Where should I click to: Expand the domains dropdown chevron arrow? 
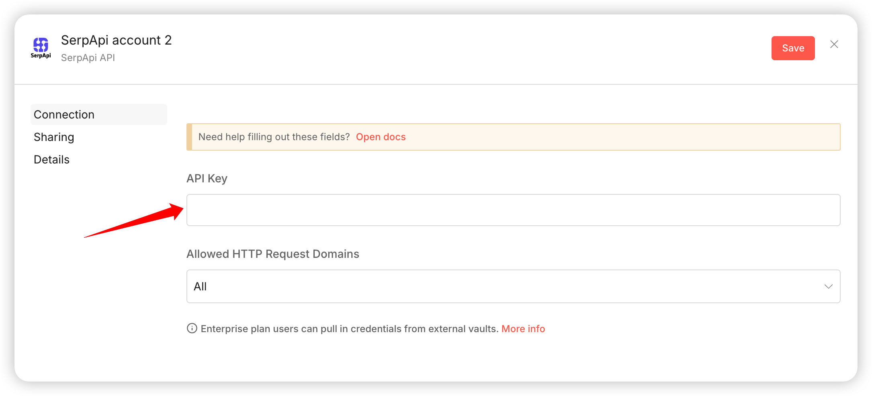(828, 286)
